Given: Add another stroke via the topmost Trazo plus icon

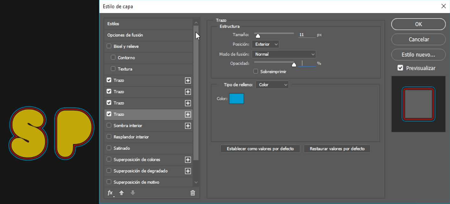Looking at the screenshot, I should 188,81.
